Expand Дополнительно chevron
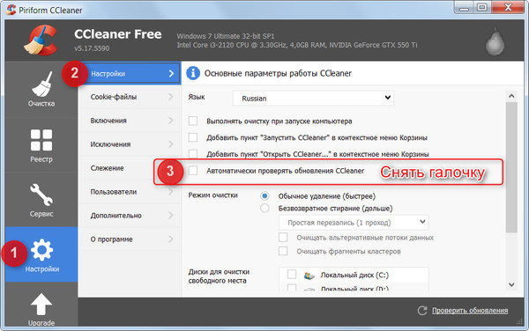 pyautogui.click(x=171, y=216)
